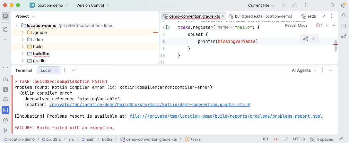The image size is (349, 143).
Task: Open the Project view selector dropdown
Action: click(24, 16)
